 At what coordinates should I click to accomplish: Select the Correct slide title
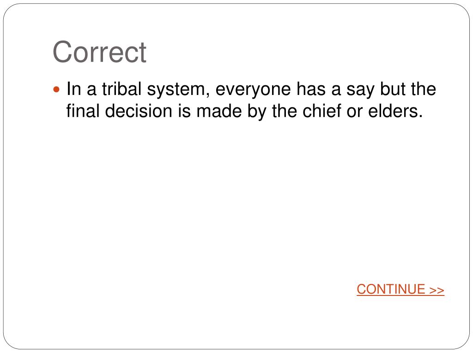(x=100, y=52)
